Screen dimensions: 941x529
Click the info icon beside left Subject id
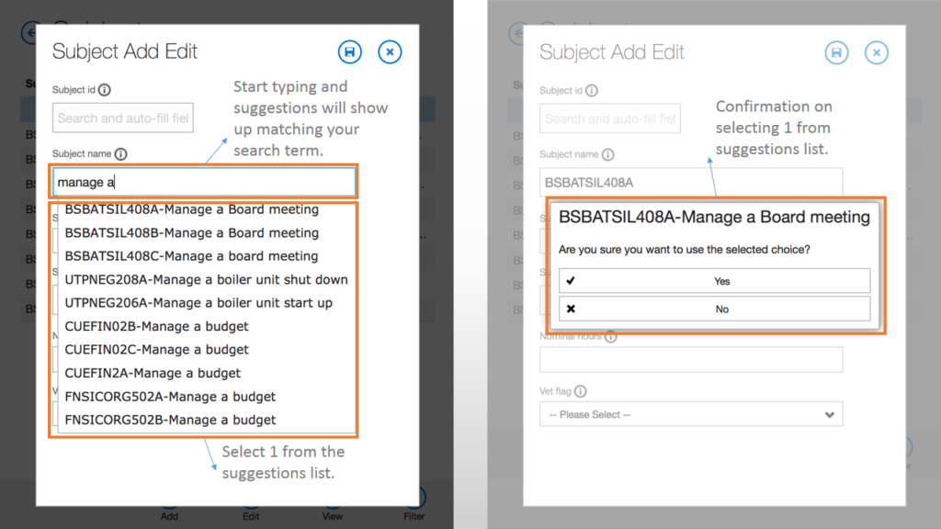105,90
